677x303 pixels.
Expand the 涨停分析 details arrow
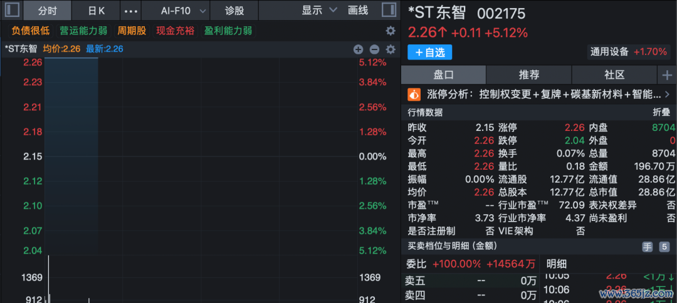click(x=667, y=94)
